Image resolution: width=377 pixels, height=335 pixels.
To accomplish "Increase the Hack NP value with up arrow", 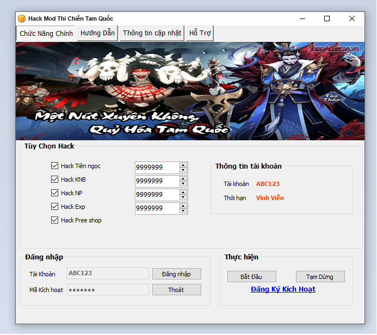I will click(183, 193).
